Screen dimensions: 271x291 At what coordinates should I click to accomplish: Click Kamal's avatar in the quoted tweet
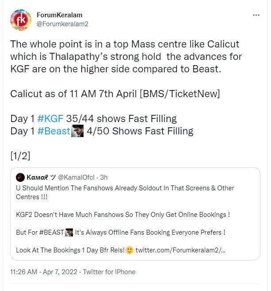[20, 177]
